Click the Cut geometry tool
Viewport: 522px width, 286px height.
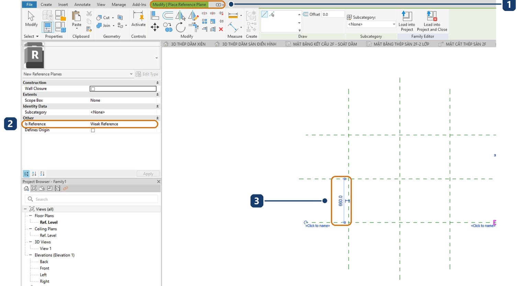[x=104, y=18]
